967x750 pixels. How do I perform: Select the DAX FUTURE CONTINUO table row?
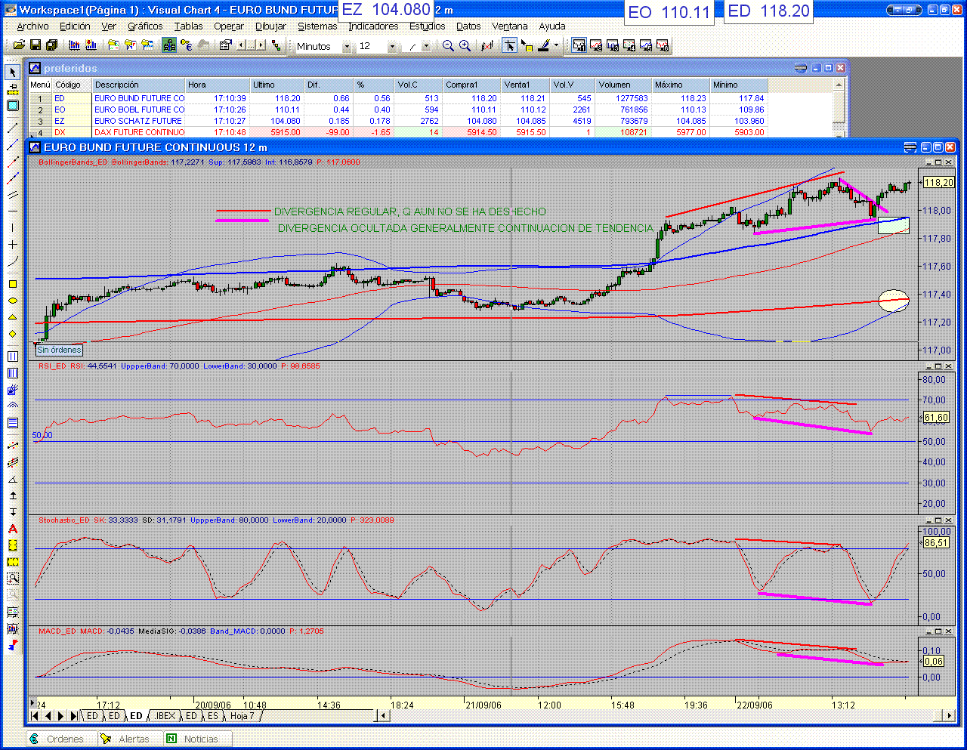click(x=139, y=132)
